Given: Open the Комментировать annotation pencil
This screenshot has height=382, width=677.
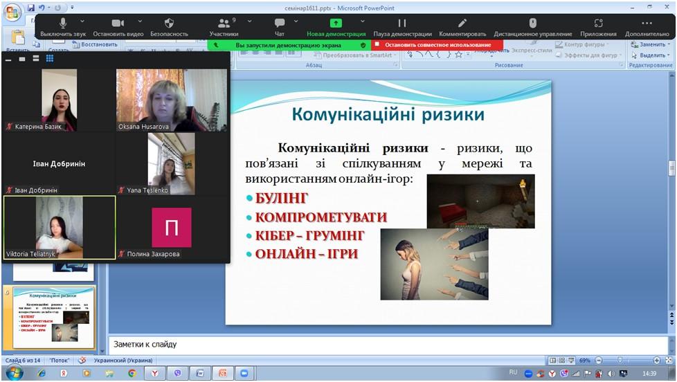Looking at the screenshot, I should 462,24.
